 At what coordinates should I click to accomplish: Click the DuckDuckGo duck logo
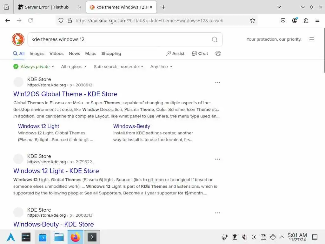point(18,39)
